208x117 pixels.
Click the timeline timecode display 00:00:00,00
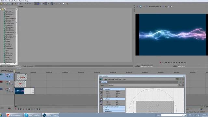(7, 71)
